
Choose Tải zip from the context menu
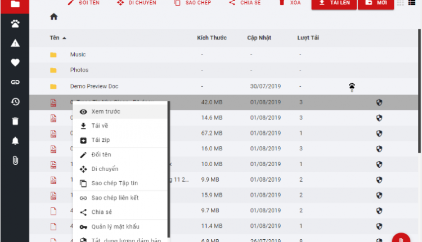[x=120, y=140]
